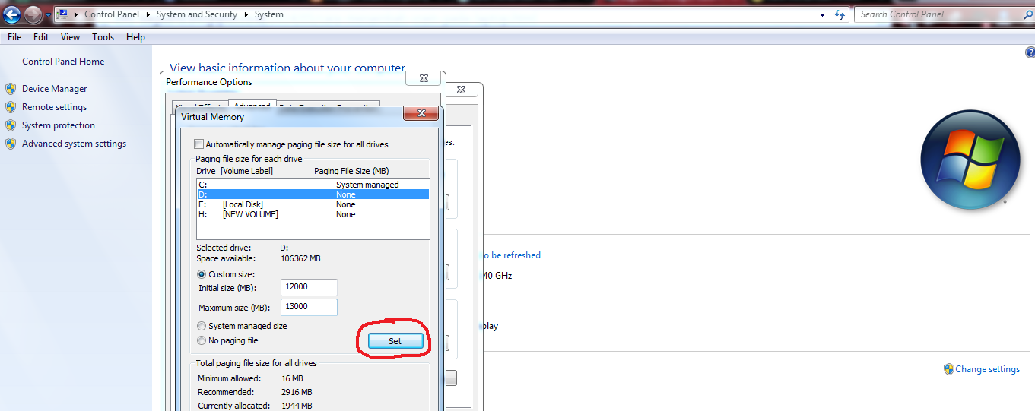Click the search magnifier icon

[x=1027, y=14]
